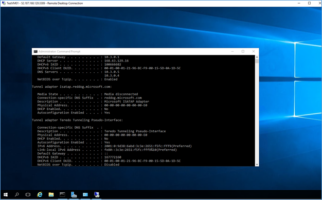The width and height of the screenshot is (322, 200).
Task: Click DHCPv6 IAID value 167772160
Action: pyautogui.click(x=113, y=157)
